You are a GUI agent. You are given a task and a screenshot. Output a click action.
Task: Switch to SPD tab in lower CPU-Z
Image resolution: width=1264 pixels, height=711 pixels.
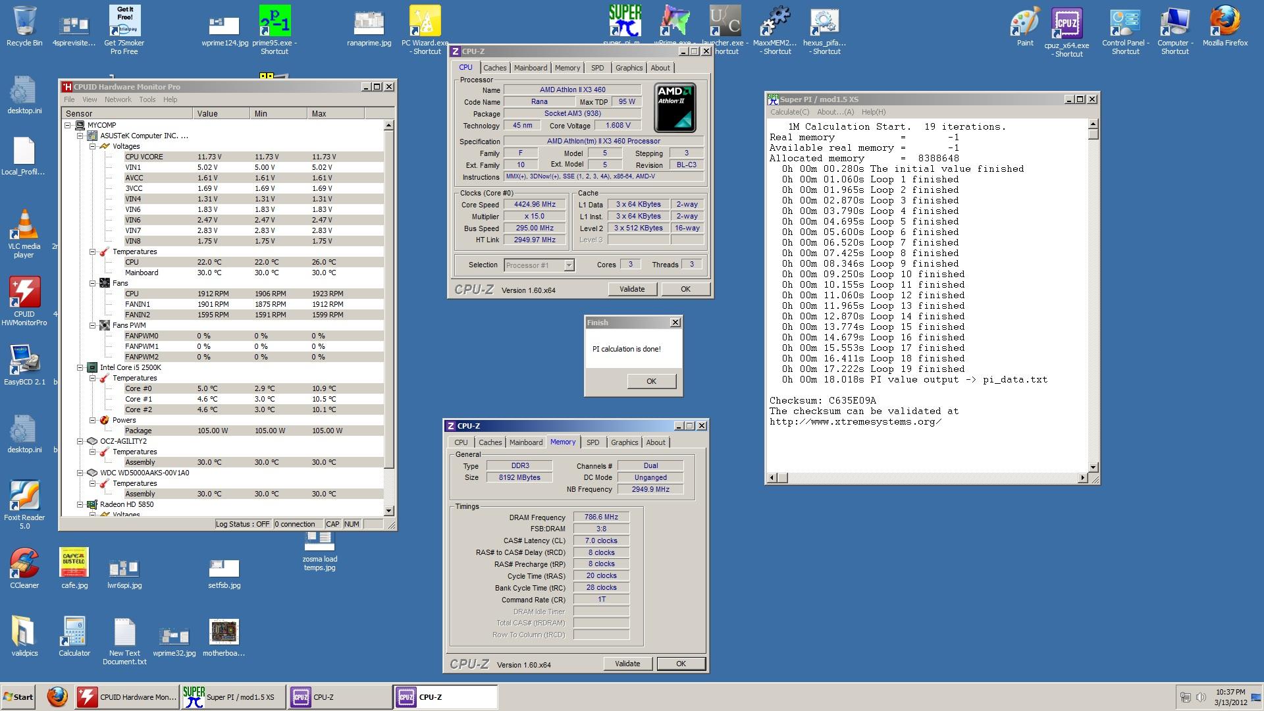[x=593, y=442]
